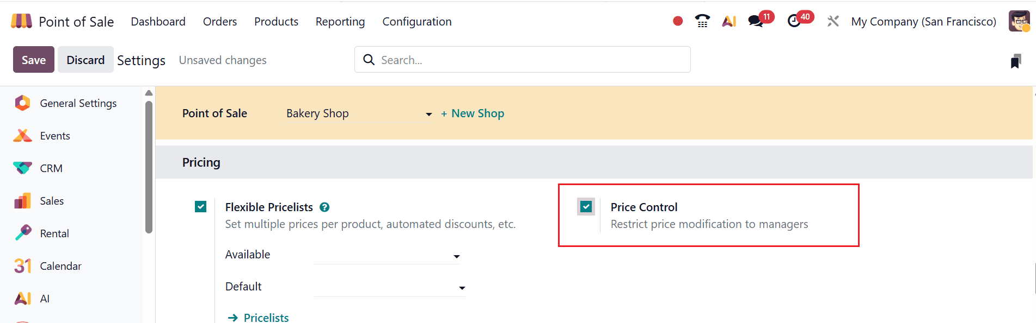Select the Events app in the sidebar

(55, 135)
